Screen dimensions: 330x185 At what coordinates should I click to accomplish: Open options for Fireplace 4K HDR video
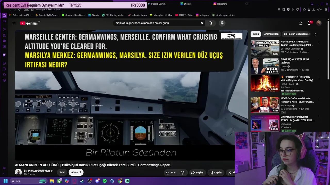pyautogui.click(x=318, y=78)
